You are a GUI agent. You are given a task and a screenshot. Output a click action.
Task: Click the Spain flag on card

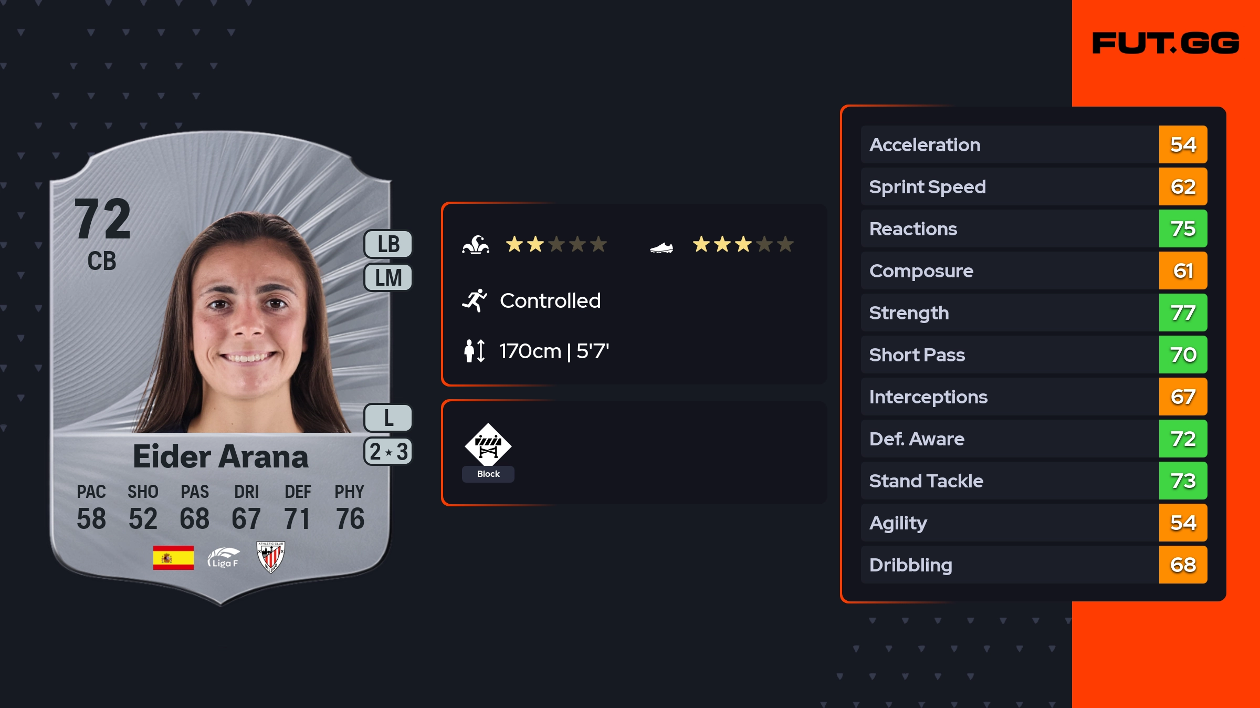pyautogui.click(x=173, y=557)
